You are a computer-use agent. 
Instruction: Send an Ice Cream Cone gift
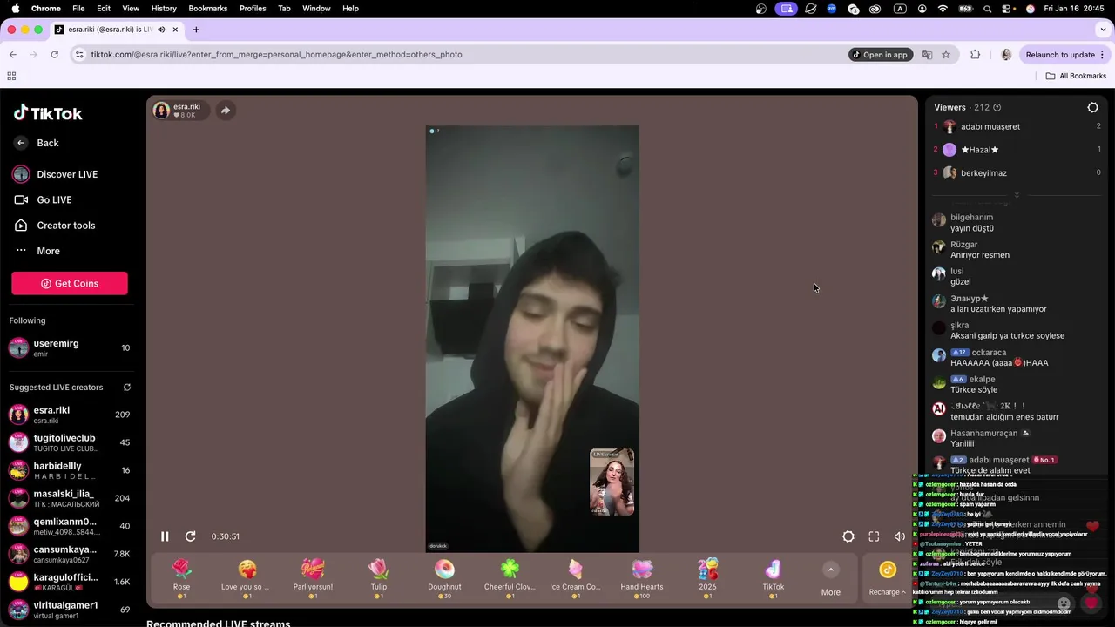pos(575,578)
